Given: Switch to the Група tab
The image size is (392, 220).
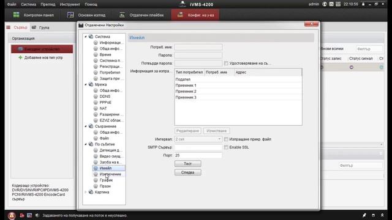Looking at the screenshot, I should [40, 28].
